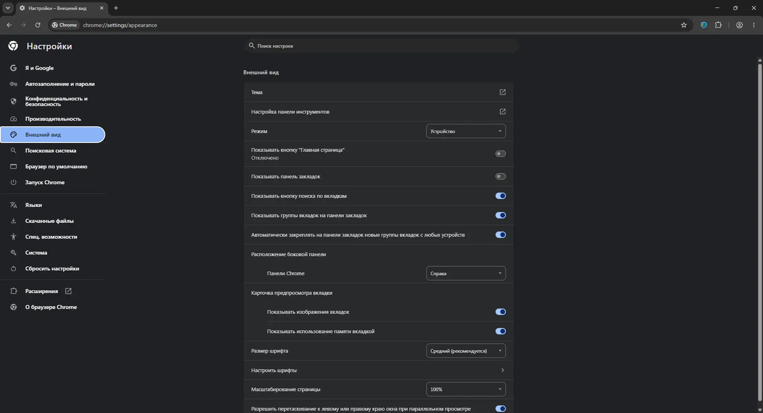The width and height of the screenshot is (763, 413).
Task: Open the Тема external link icon
Action: pos(503,92)
